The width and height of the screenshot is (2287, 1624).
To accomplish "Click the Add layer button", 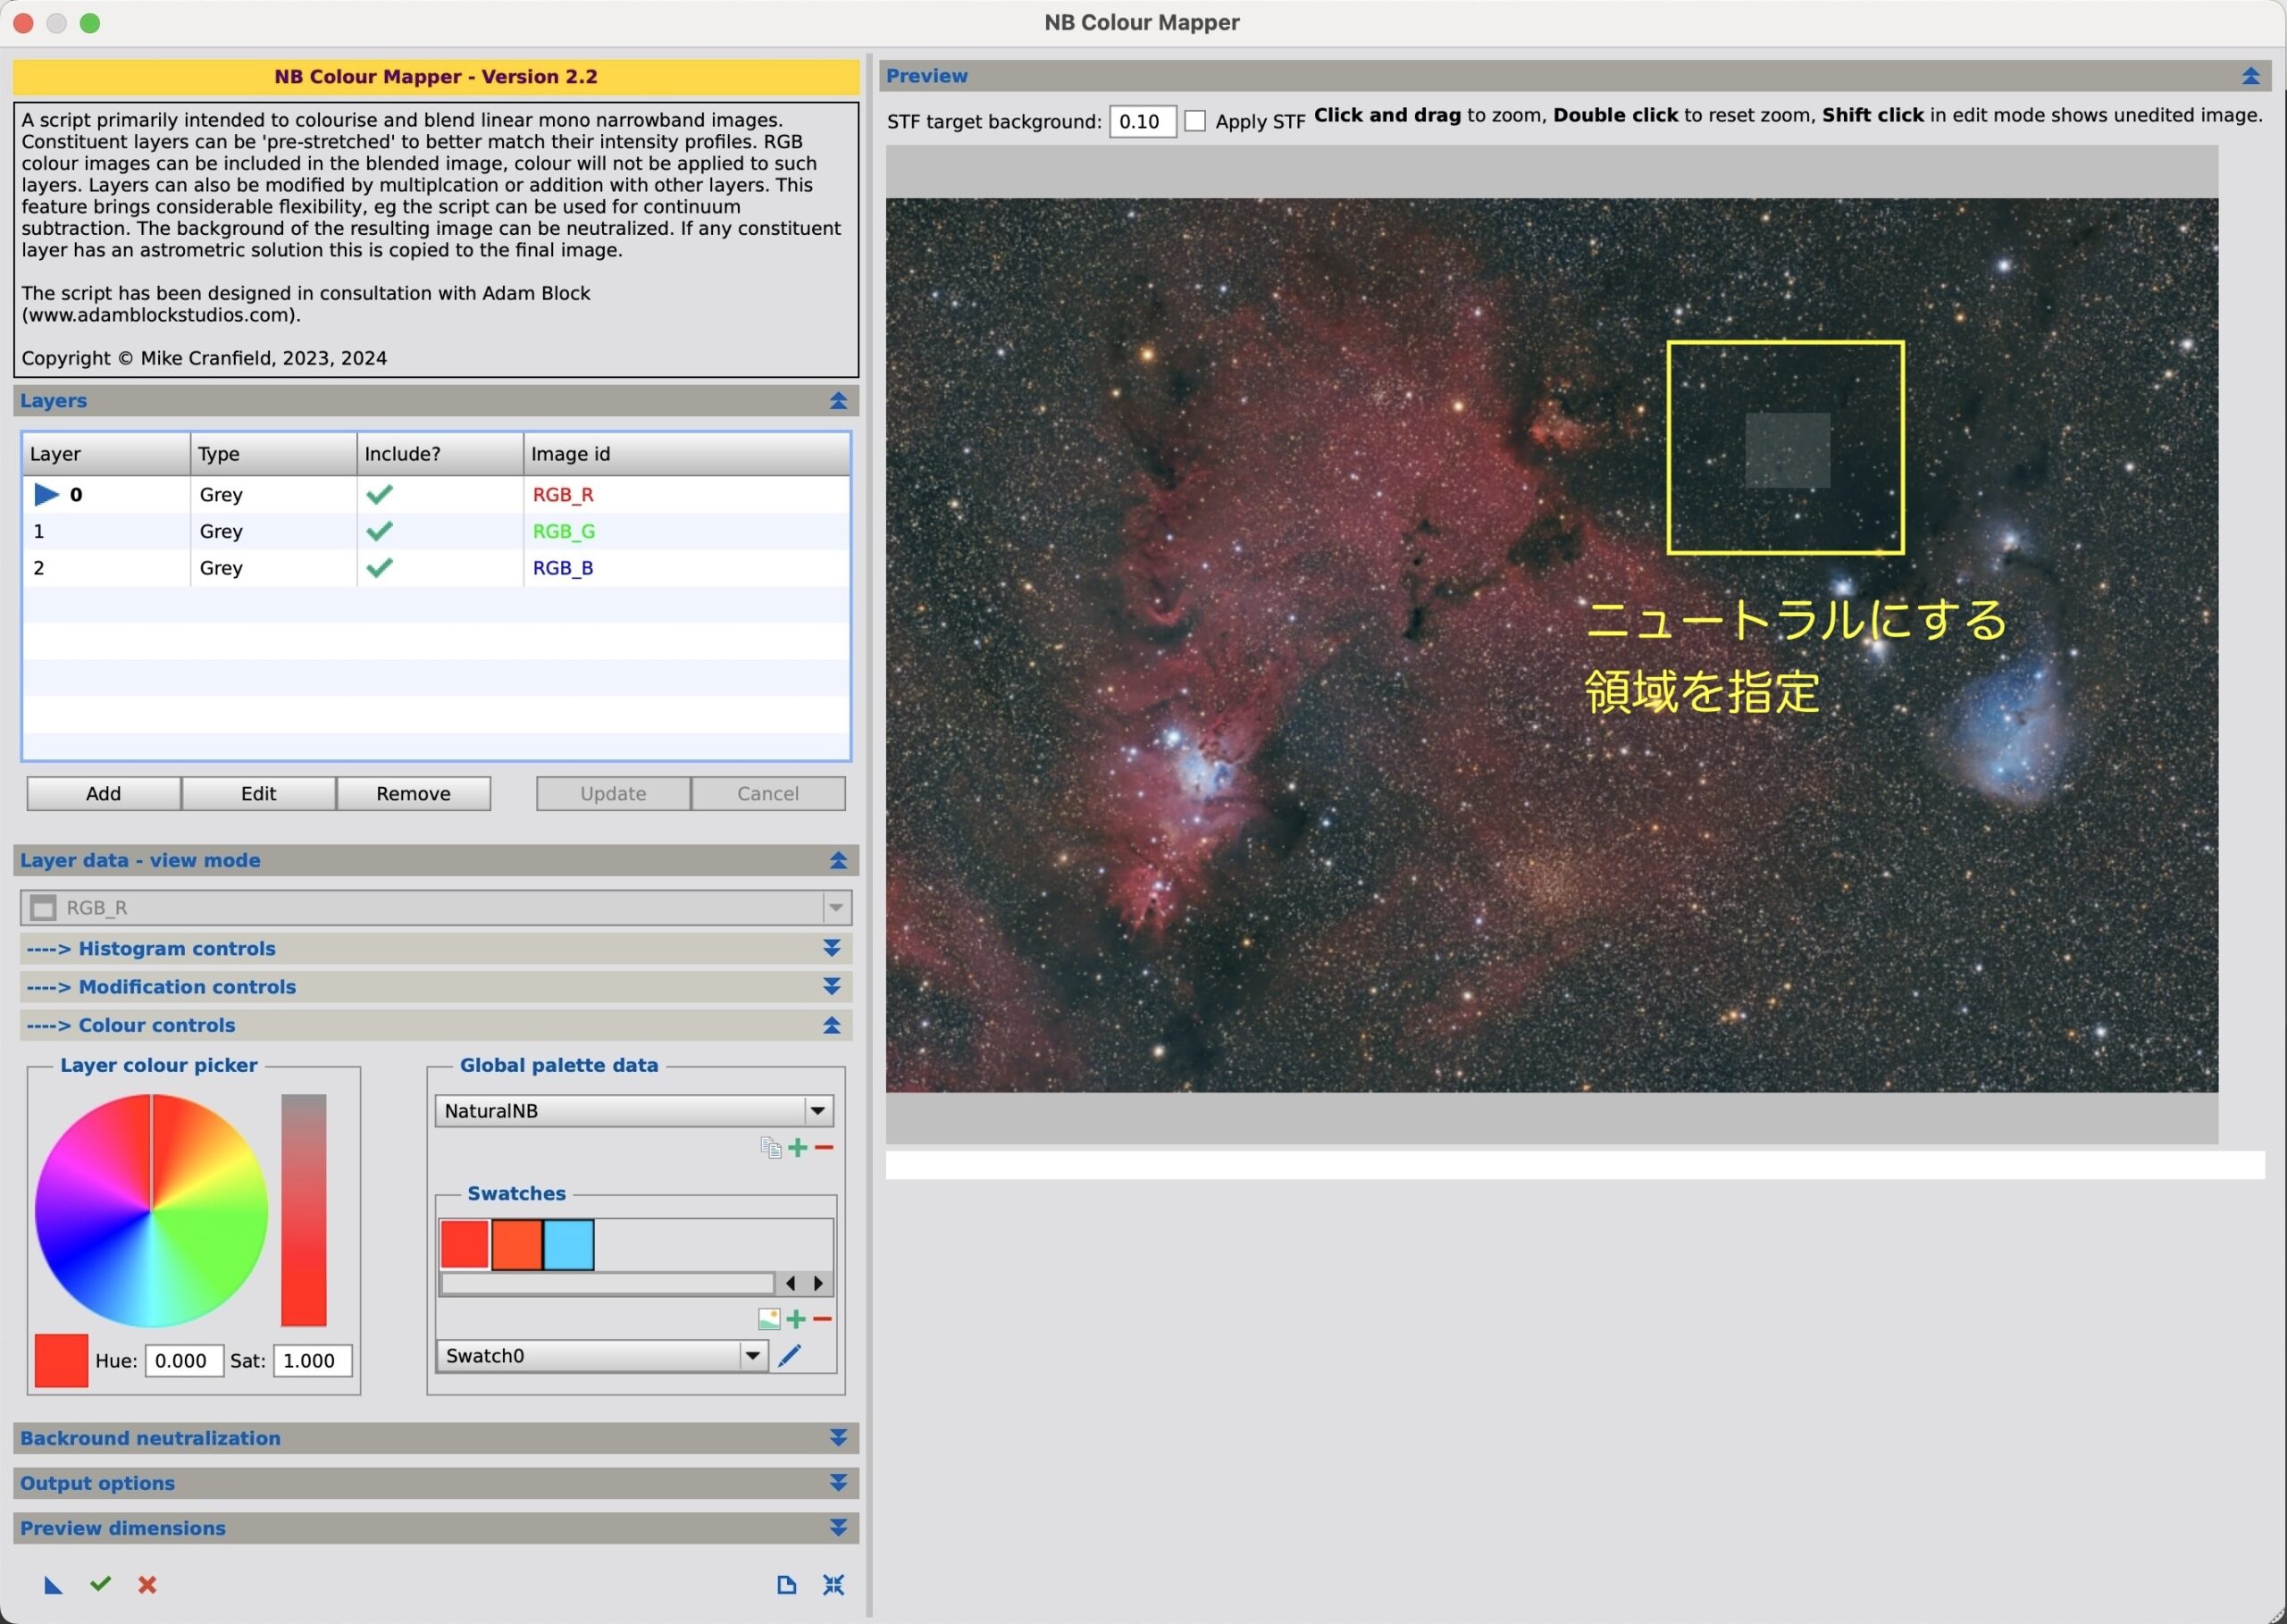I will point(104,794).
